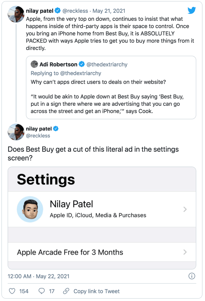Screen dimensions: 205x301
Task: Click nilay patel's top avatar photo
Action: (x=16, y=14)
